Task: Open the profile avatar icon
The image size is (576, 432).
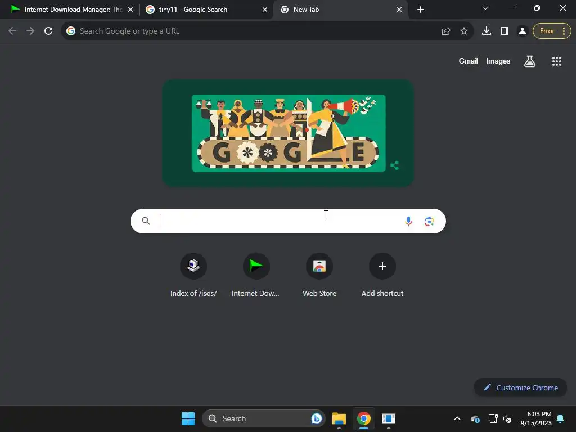Action: click(x=522, y=31)
